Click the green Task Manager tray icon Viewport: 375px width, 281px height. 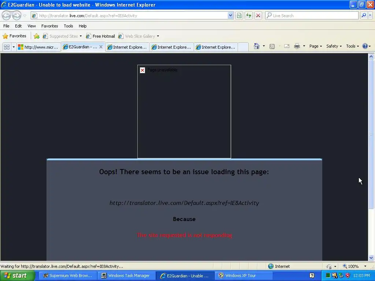[x=328, y=276]
